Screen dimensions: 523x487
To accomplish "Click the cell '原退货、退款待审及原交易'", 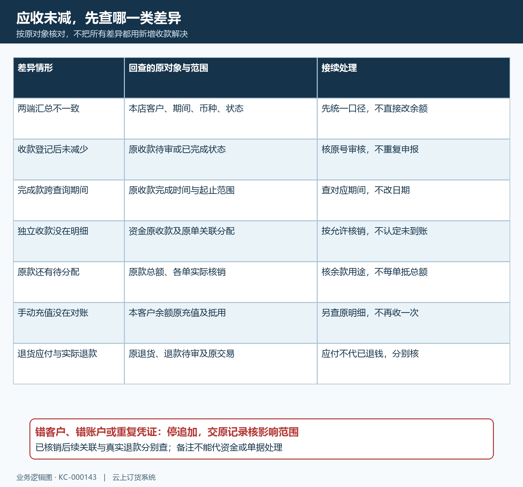I will coord(221,364).
